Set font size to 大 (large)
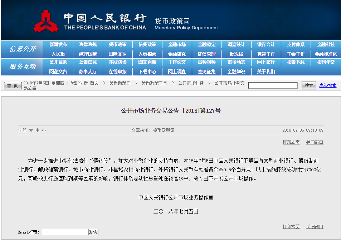 click(x=31, y=131)
